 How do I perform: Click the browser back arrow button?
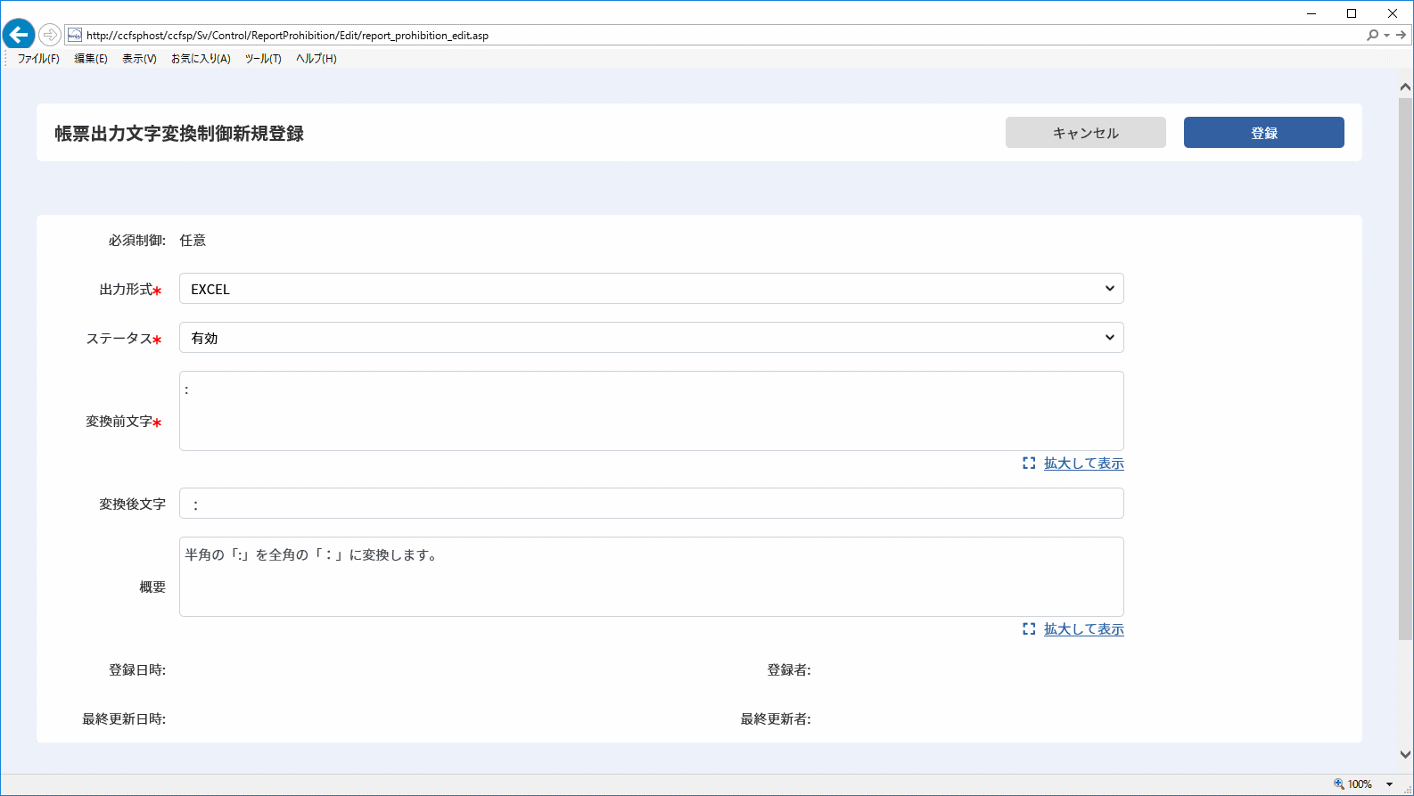pos(19,35)
